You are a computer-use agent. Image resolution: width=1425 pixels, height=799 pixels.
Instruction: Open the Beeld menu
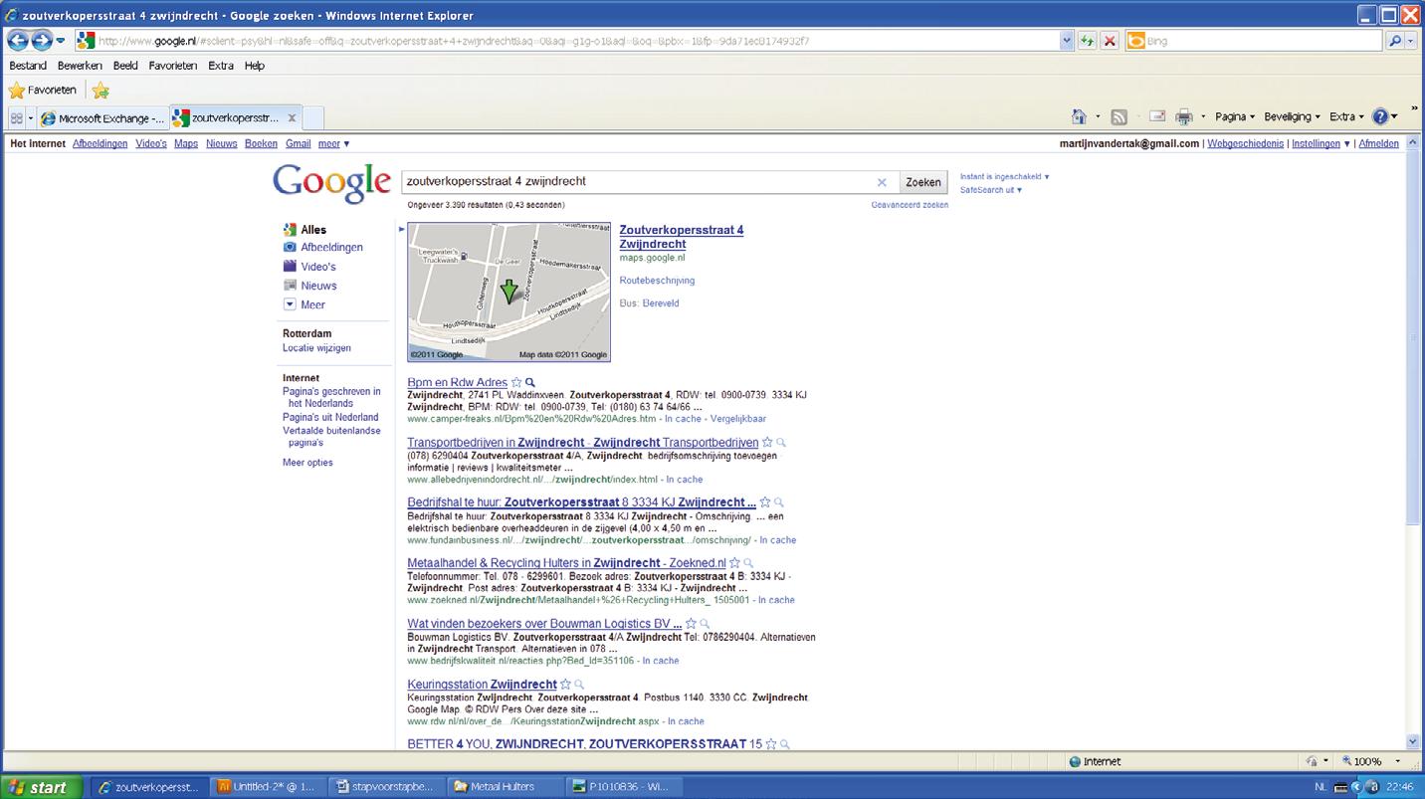[125, 66]
